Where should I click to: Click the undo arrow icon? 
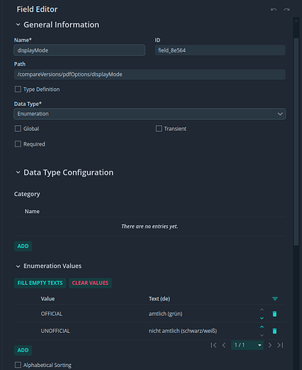click(274, 10)
